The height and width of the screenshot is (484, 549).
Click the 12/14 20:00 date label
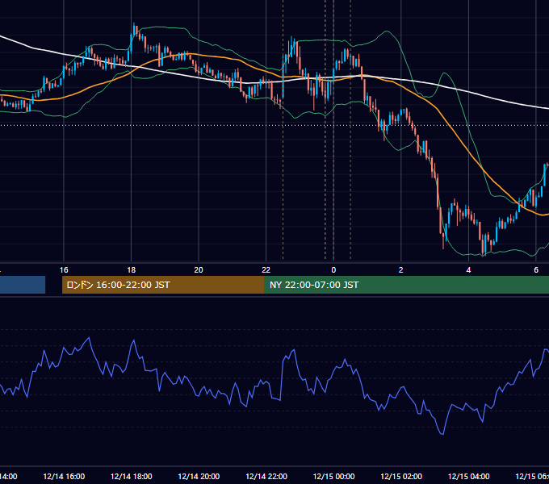199,476
